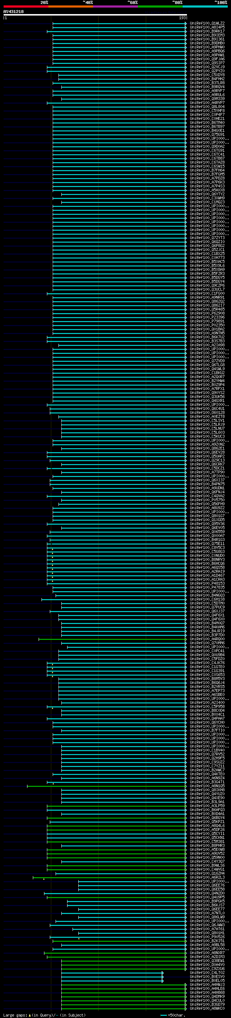
Task: Click the orange ~40% identity legend segment
Action: tap(70, 7)
